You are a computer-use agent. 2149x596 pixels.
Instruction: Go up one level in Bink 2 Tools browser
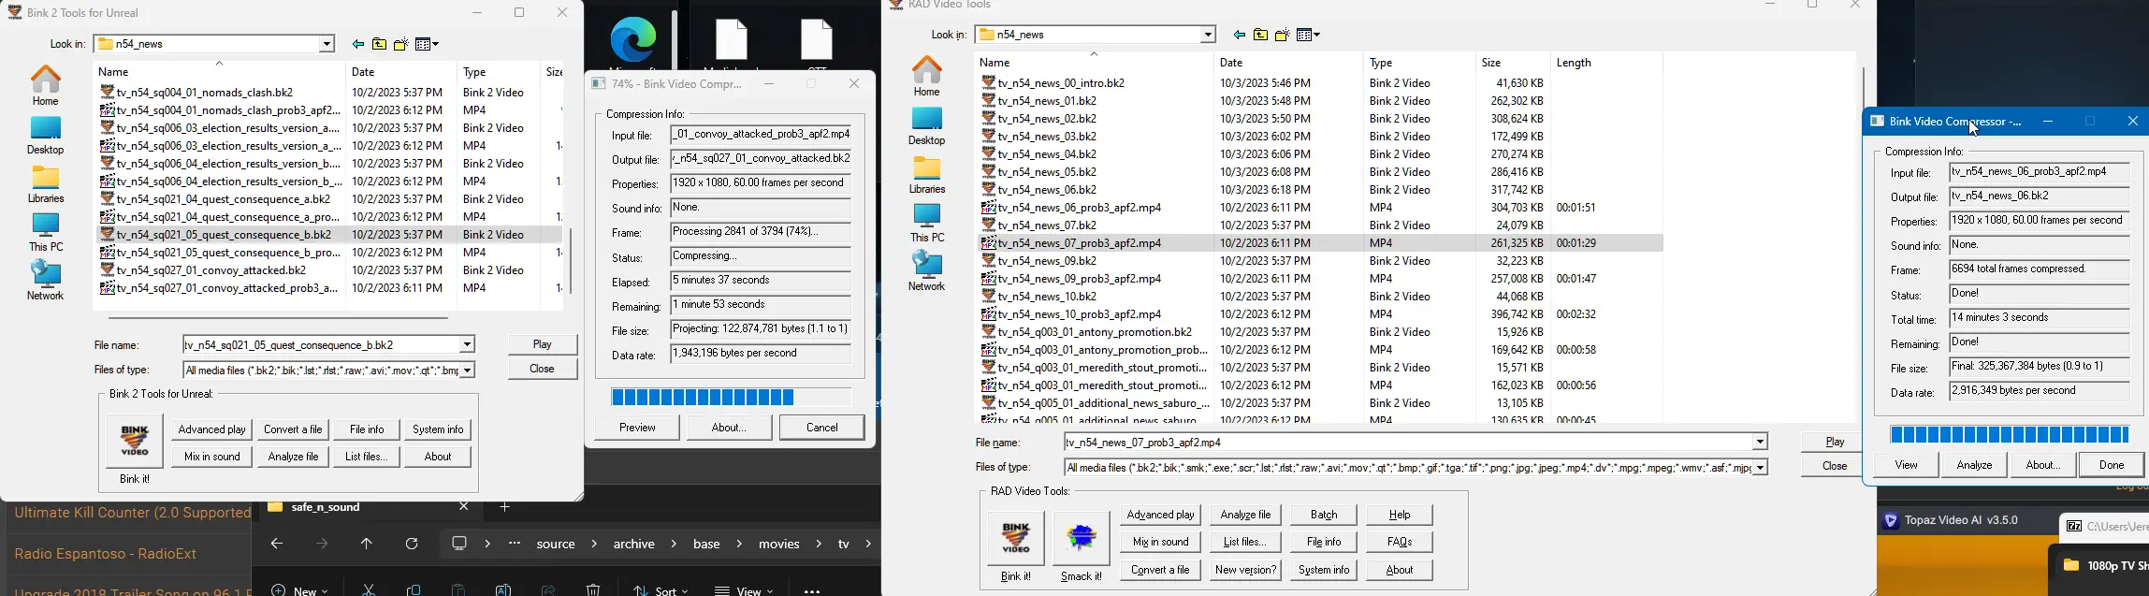tap(379, 45)
